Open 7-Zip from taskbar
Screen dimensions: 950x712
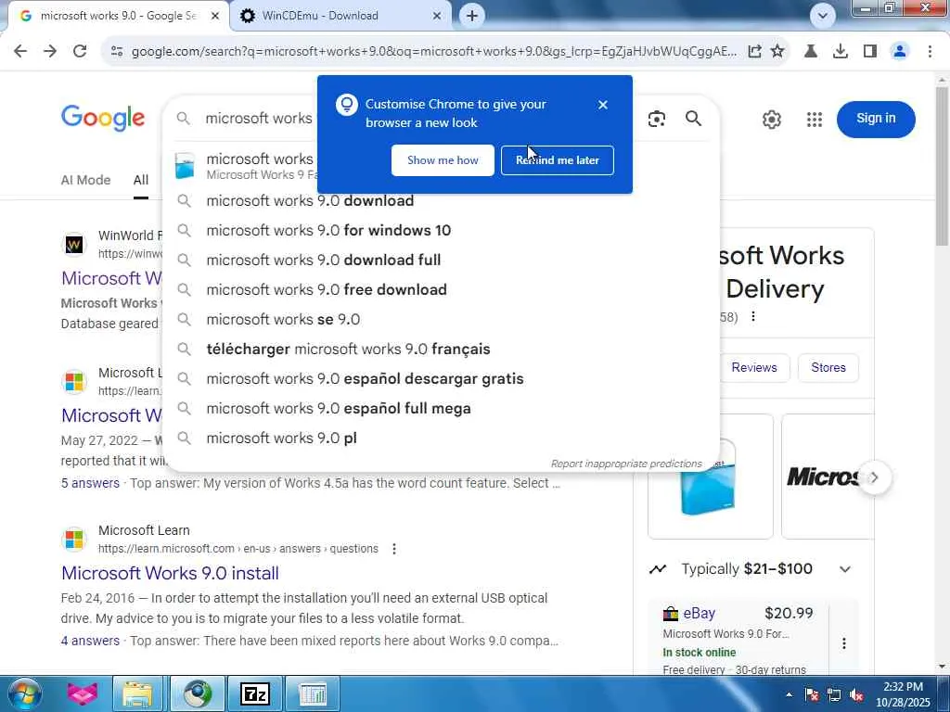pyautogui.click(x=254, y=693)
